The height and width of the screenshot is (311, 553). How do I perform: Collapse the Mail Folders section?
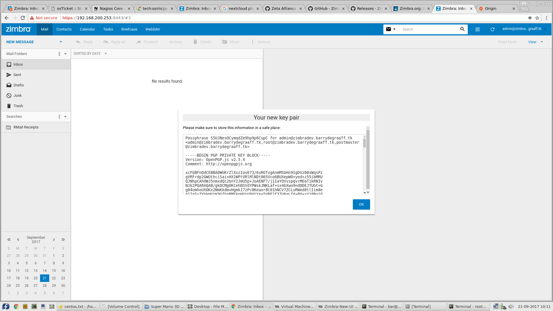tap(65, 54)
